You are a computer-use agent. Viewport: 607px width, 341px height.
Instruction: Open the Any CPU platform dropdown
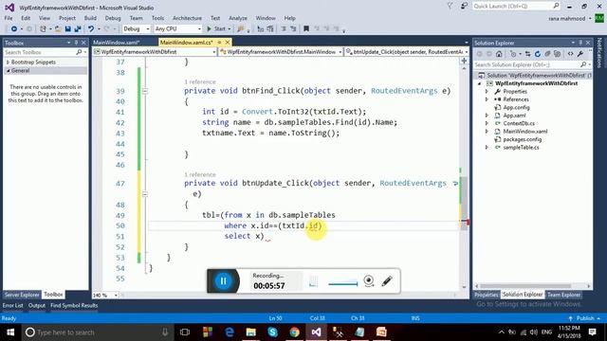[x=177, y=29]
